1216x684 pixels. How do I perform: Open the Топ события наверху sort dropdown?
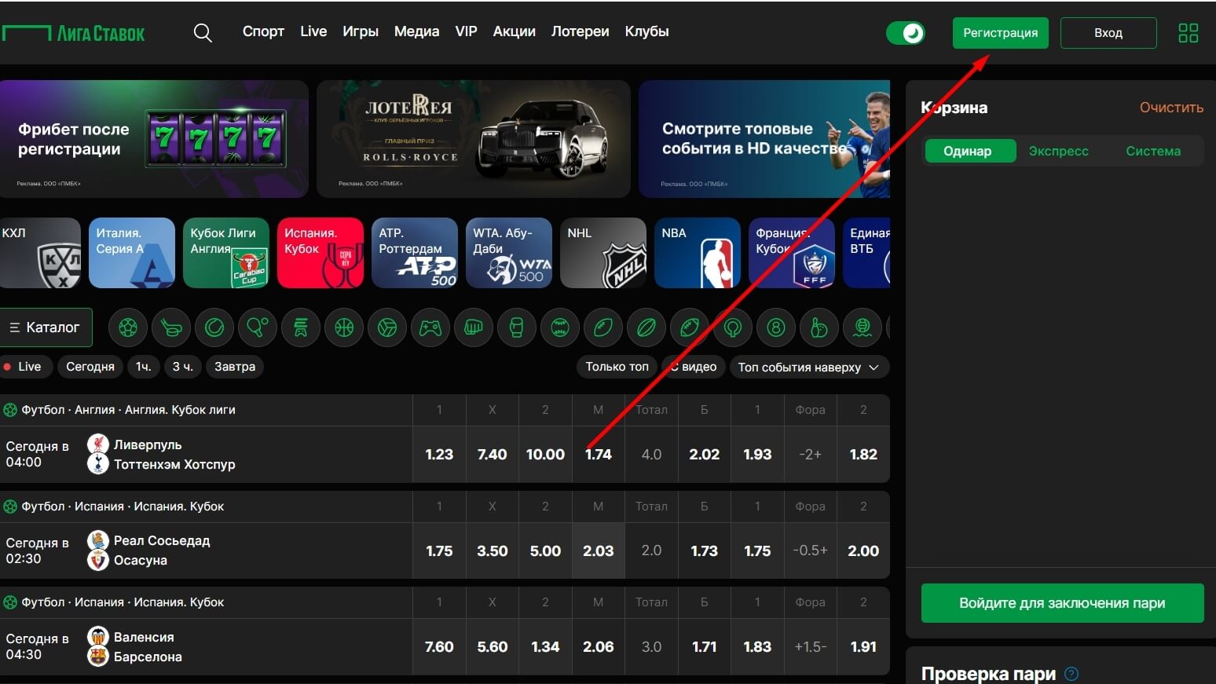[x=809, y=367]
